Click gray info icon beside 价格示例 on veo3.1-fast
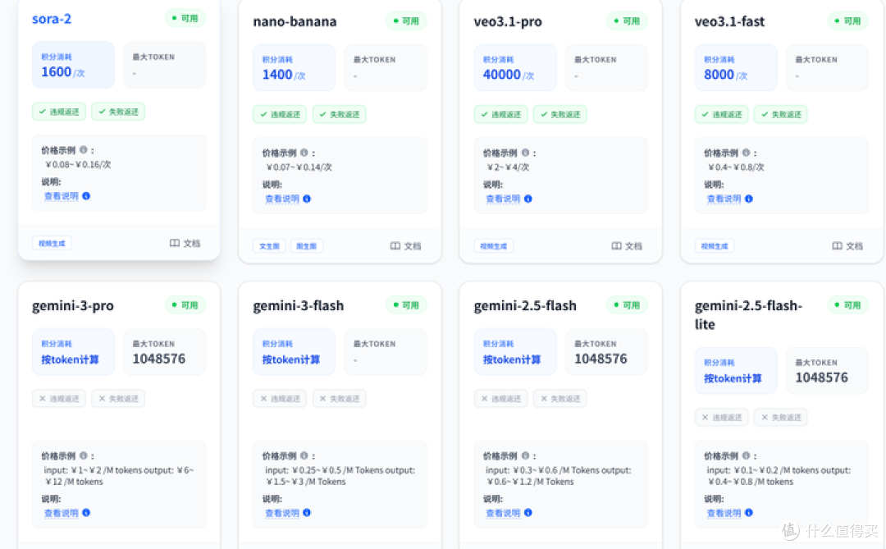This screenshot has width=886, height=549. coord(746,153)
